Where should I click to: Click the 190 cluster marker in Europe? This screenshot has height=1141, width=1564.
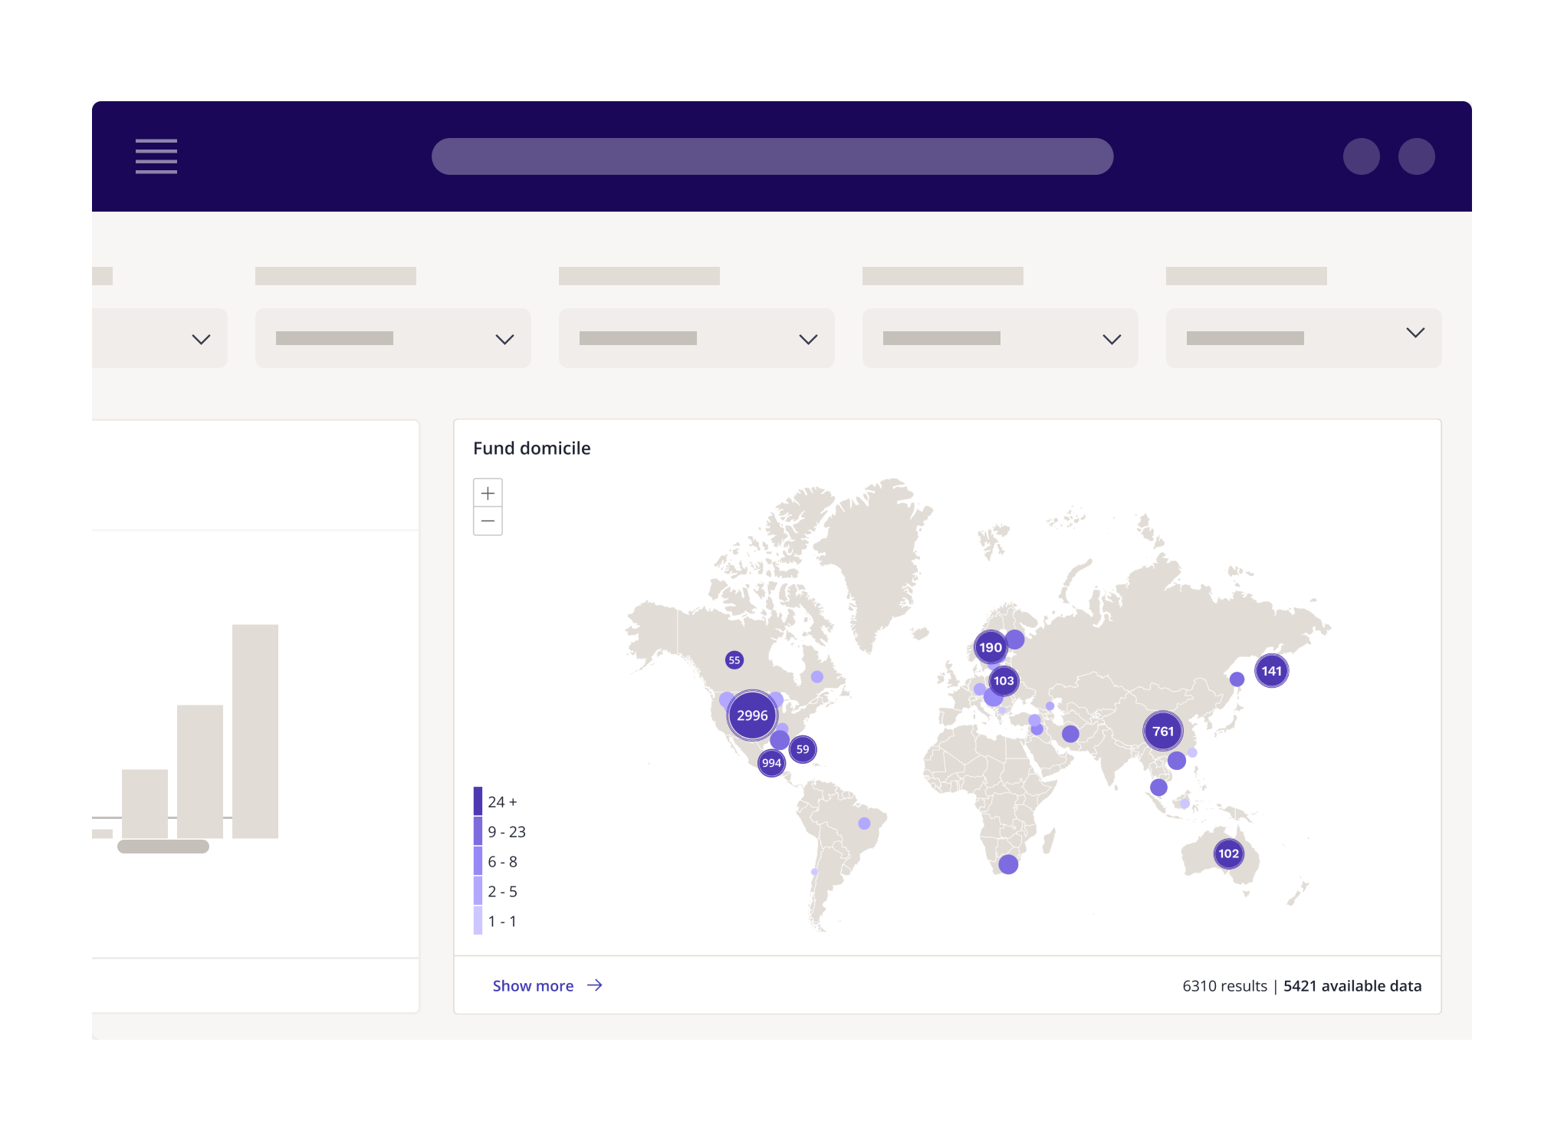click(x=990, y=647)
